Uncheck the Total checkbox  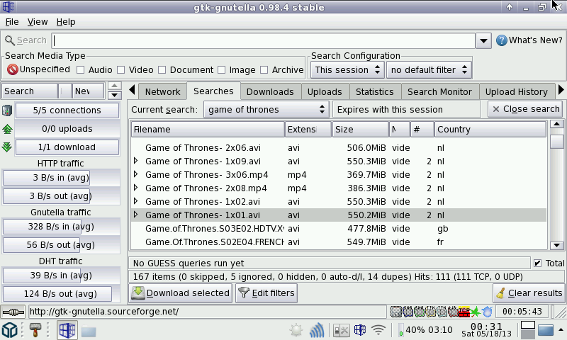[538, 263]
